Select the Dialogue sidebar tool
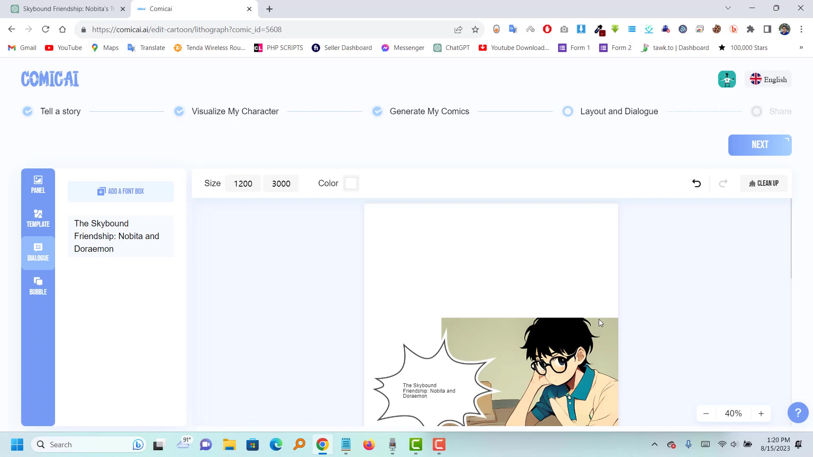 38,253
